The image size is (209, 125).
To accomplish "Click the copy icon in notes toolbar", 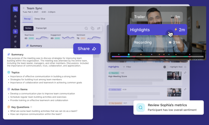I will tap(92, 28).
